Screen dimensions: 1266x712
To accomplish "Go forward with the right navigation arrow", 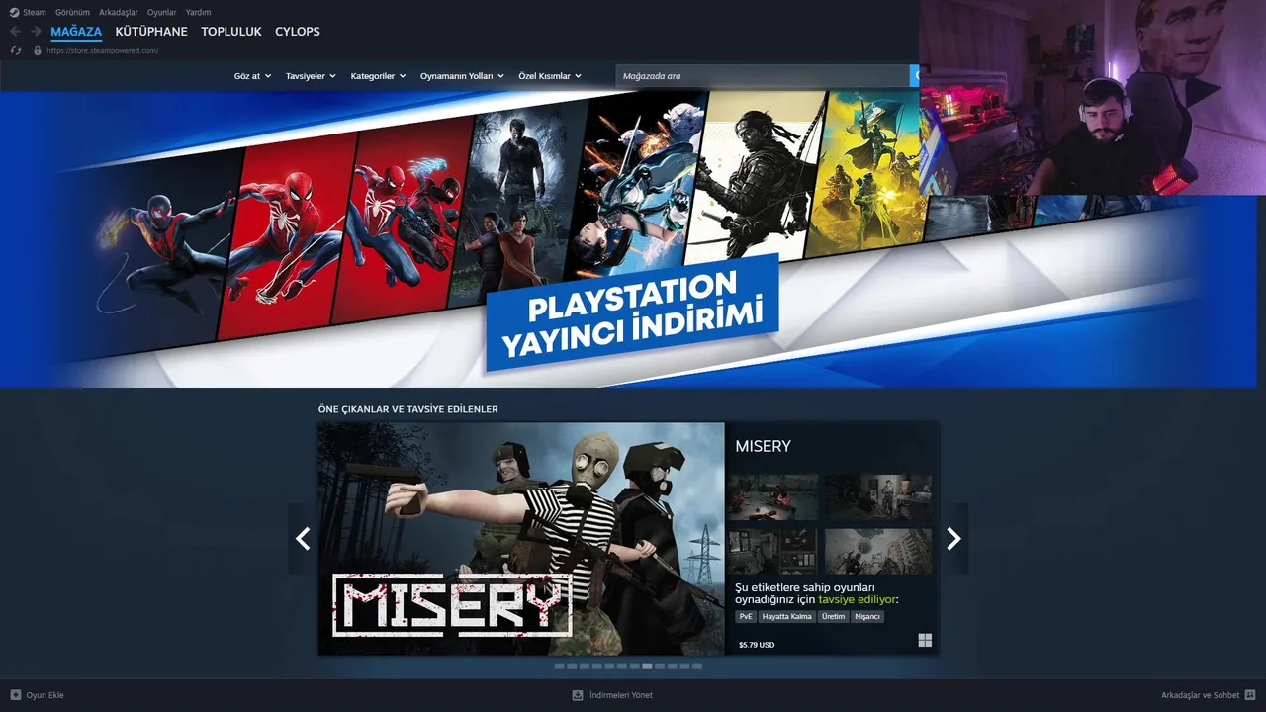I will point(36,32).
